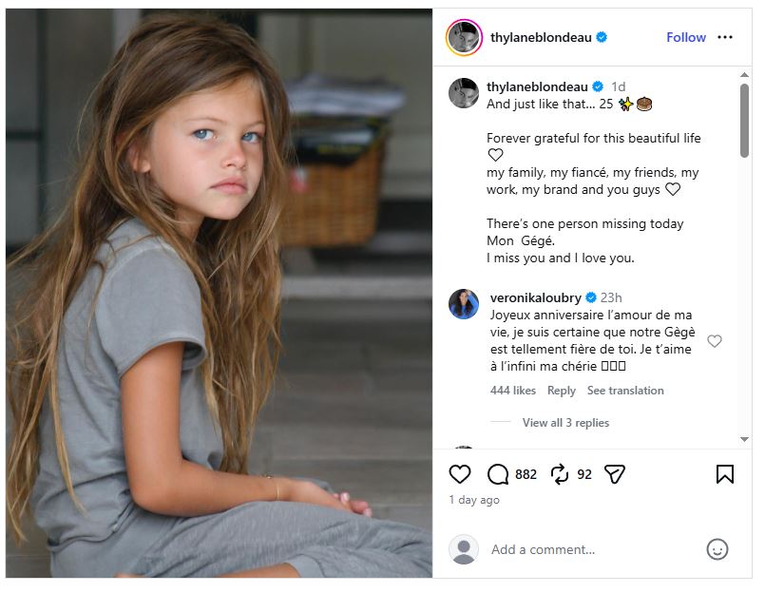Click the post photo
Screen dimensions: 765x593
click(220, 295)
